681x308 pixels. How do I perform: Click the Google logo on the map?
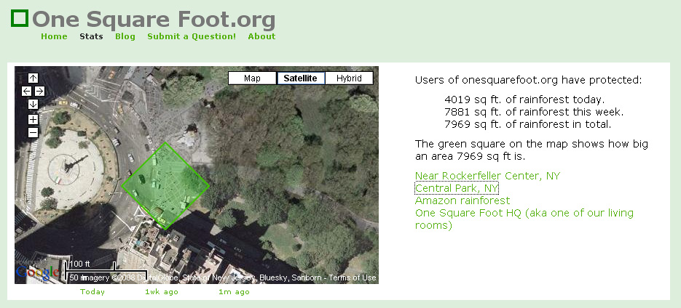(37, 272)
